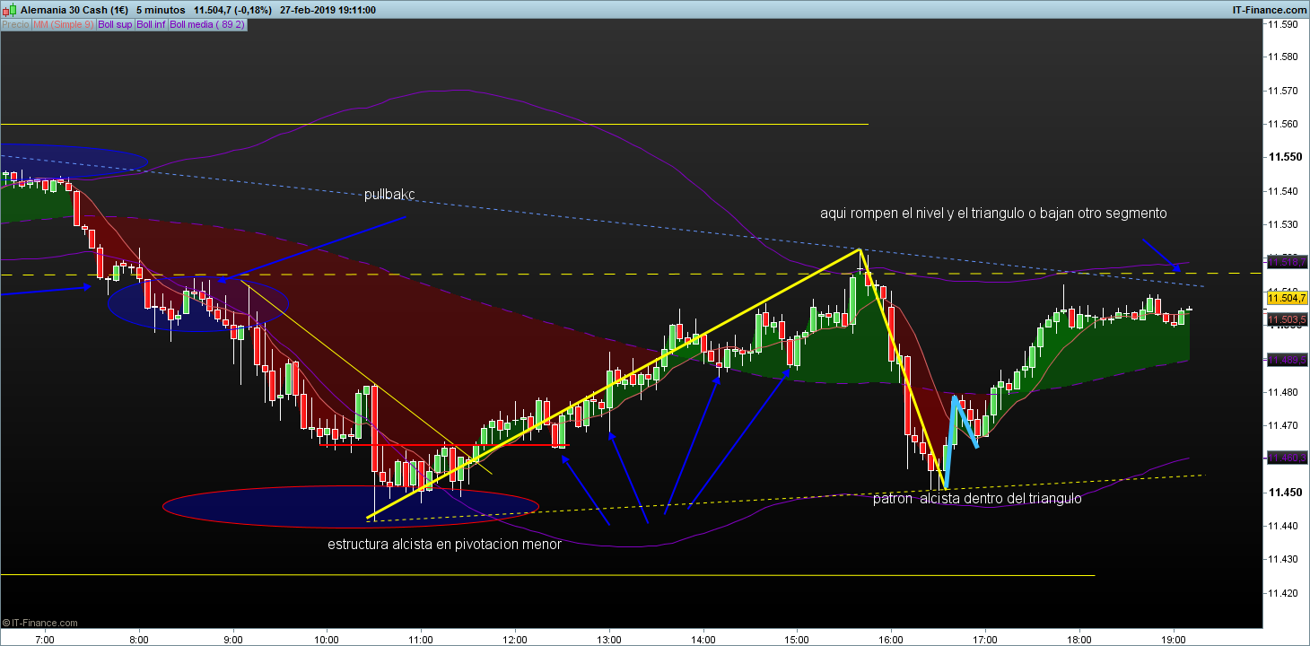Click the 5 minutos timeframe label
This screenshot has height=646, width=1310.
pos(163,10)
